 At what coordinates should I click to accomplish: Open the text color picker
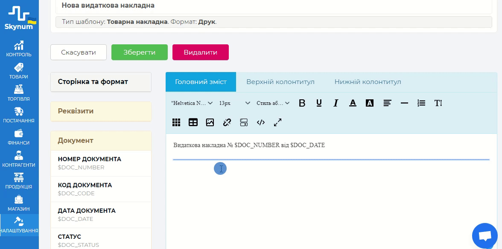[353, 103]
